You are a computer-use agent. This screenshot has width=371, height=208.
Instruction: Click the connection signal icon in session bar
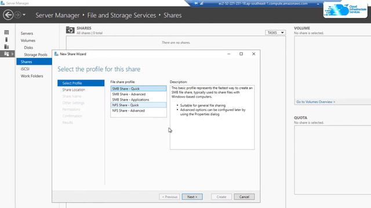point(202,3)
